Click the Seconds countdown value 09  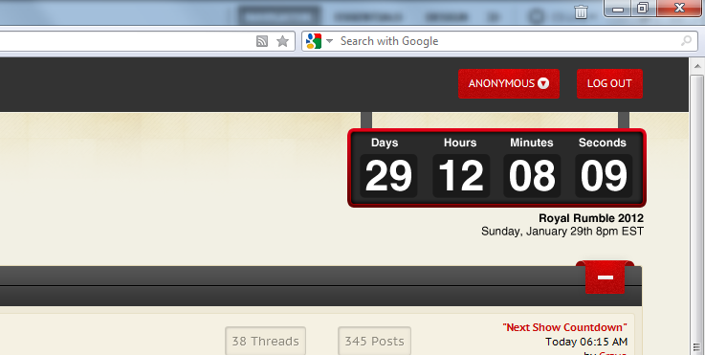point(604,175)
